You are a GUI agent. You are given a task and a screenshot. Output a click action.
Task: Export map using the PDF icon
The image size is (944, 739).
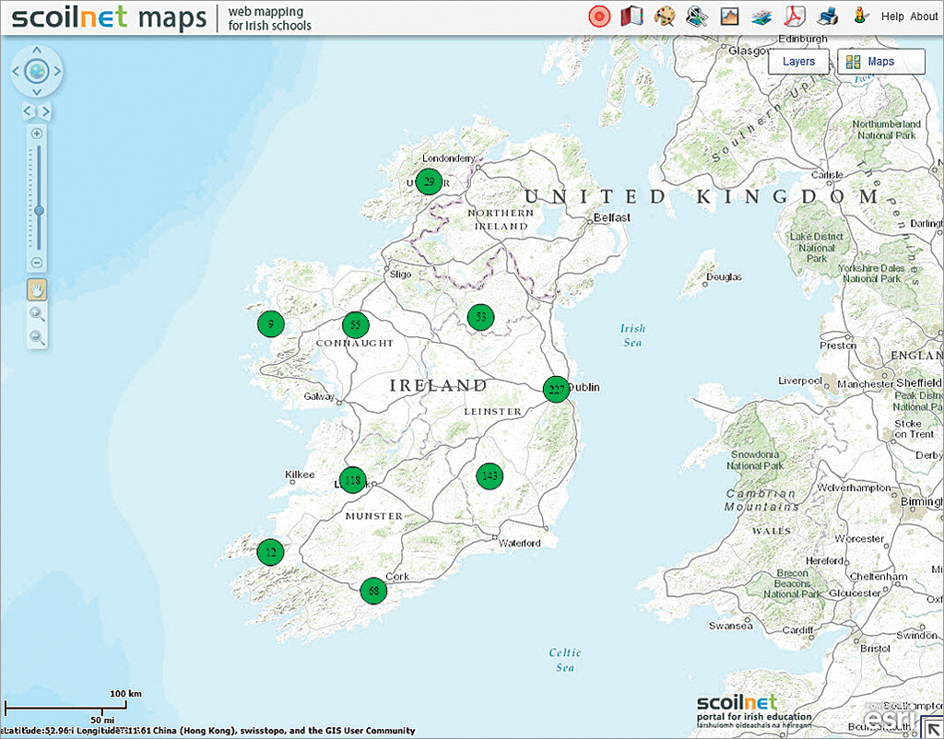(x=794, y=17)
